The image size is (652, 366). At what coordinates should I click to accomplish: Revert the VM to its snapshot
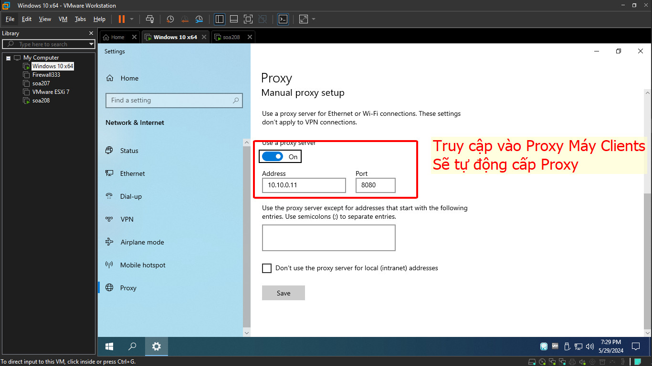pos(185,19)
